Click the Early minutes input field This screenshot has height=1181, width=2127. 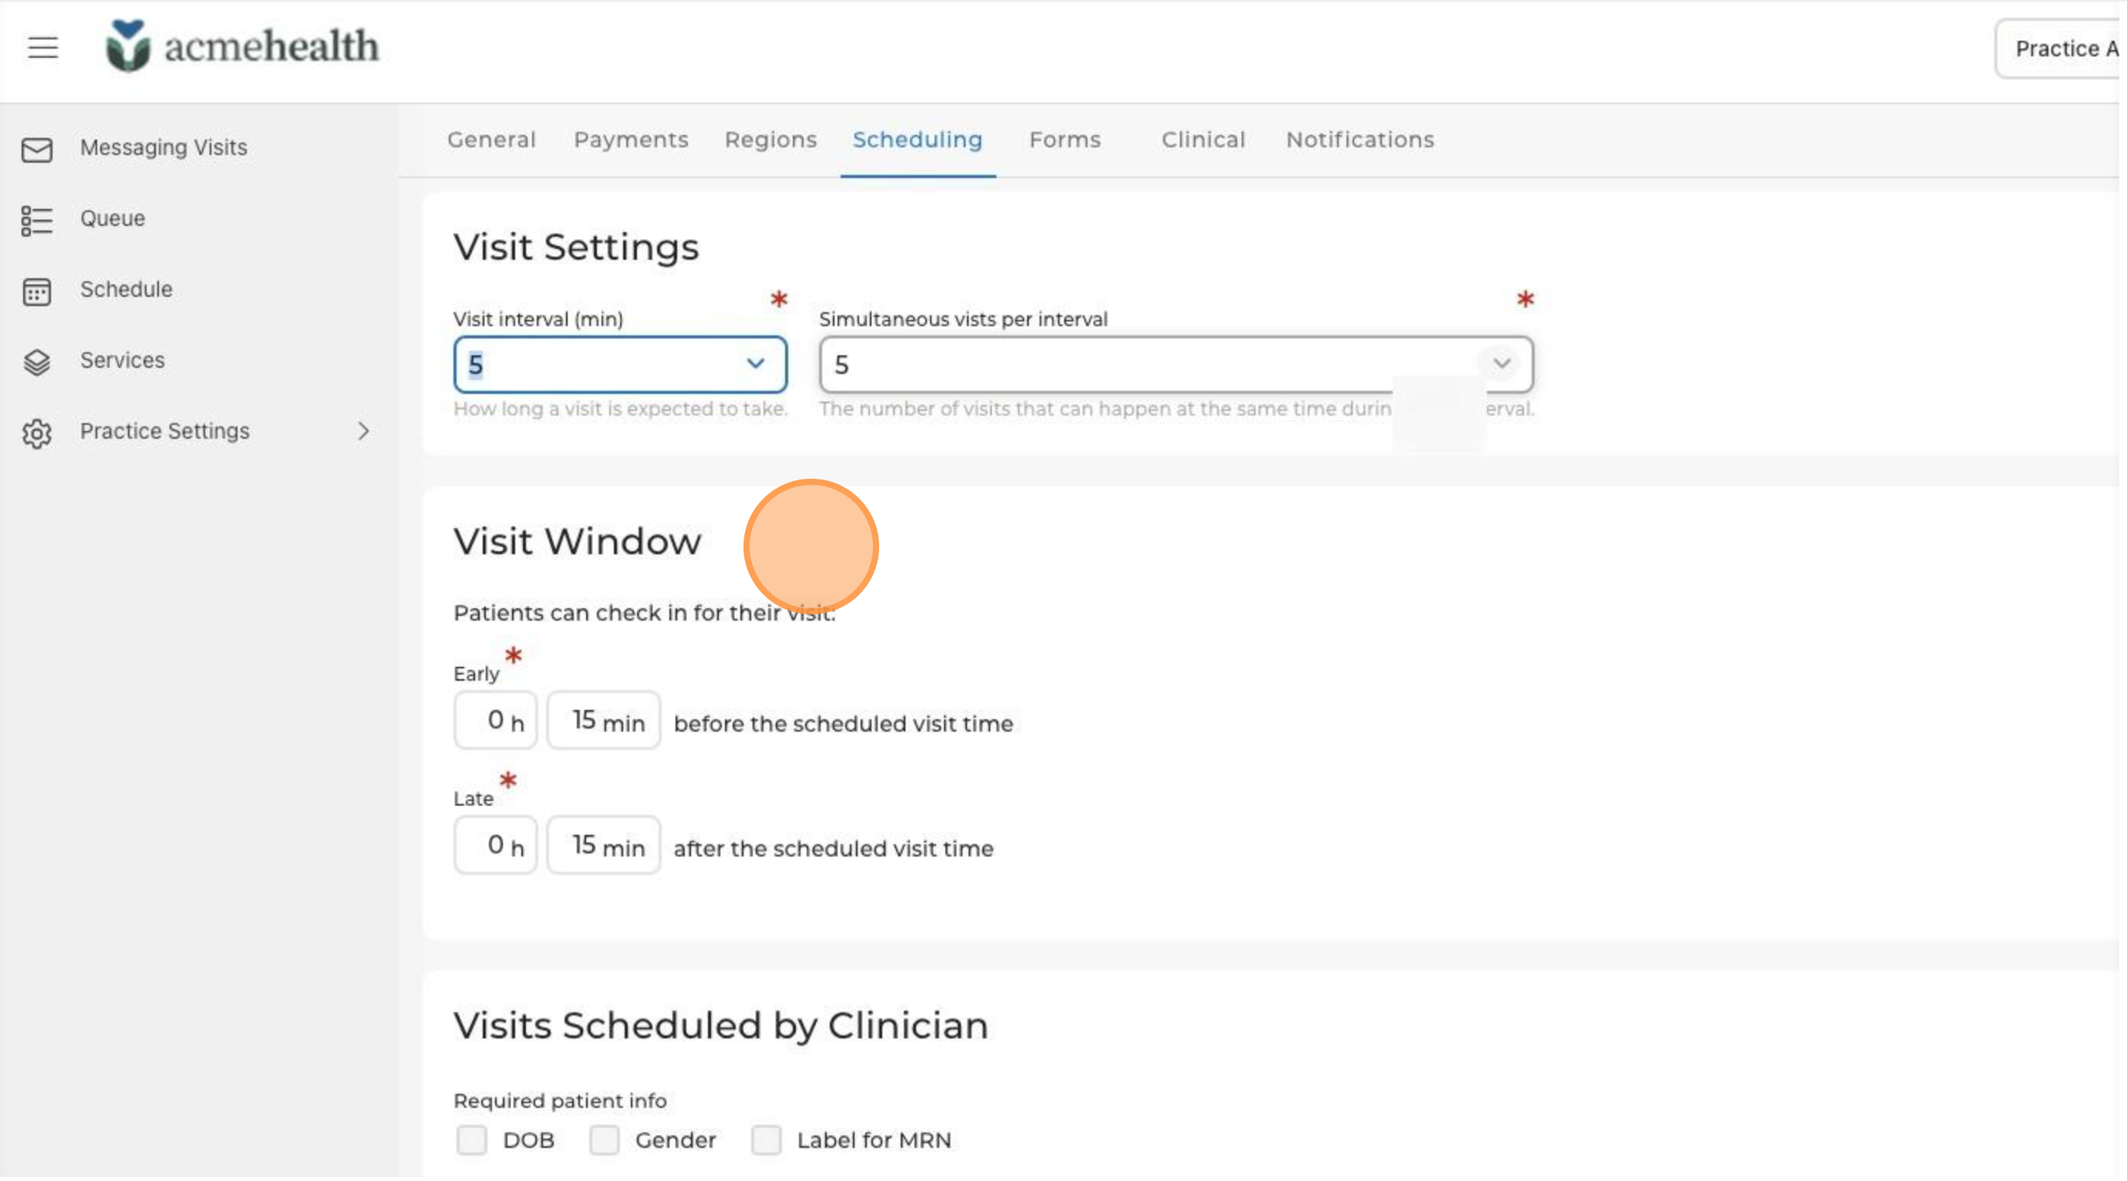605,722
